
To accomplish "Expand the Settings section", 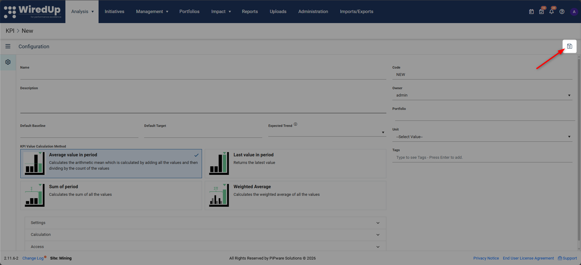I will click(205, 223).
